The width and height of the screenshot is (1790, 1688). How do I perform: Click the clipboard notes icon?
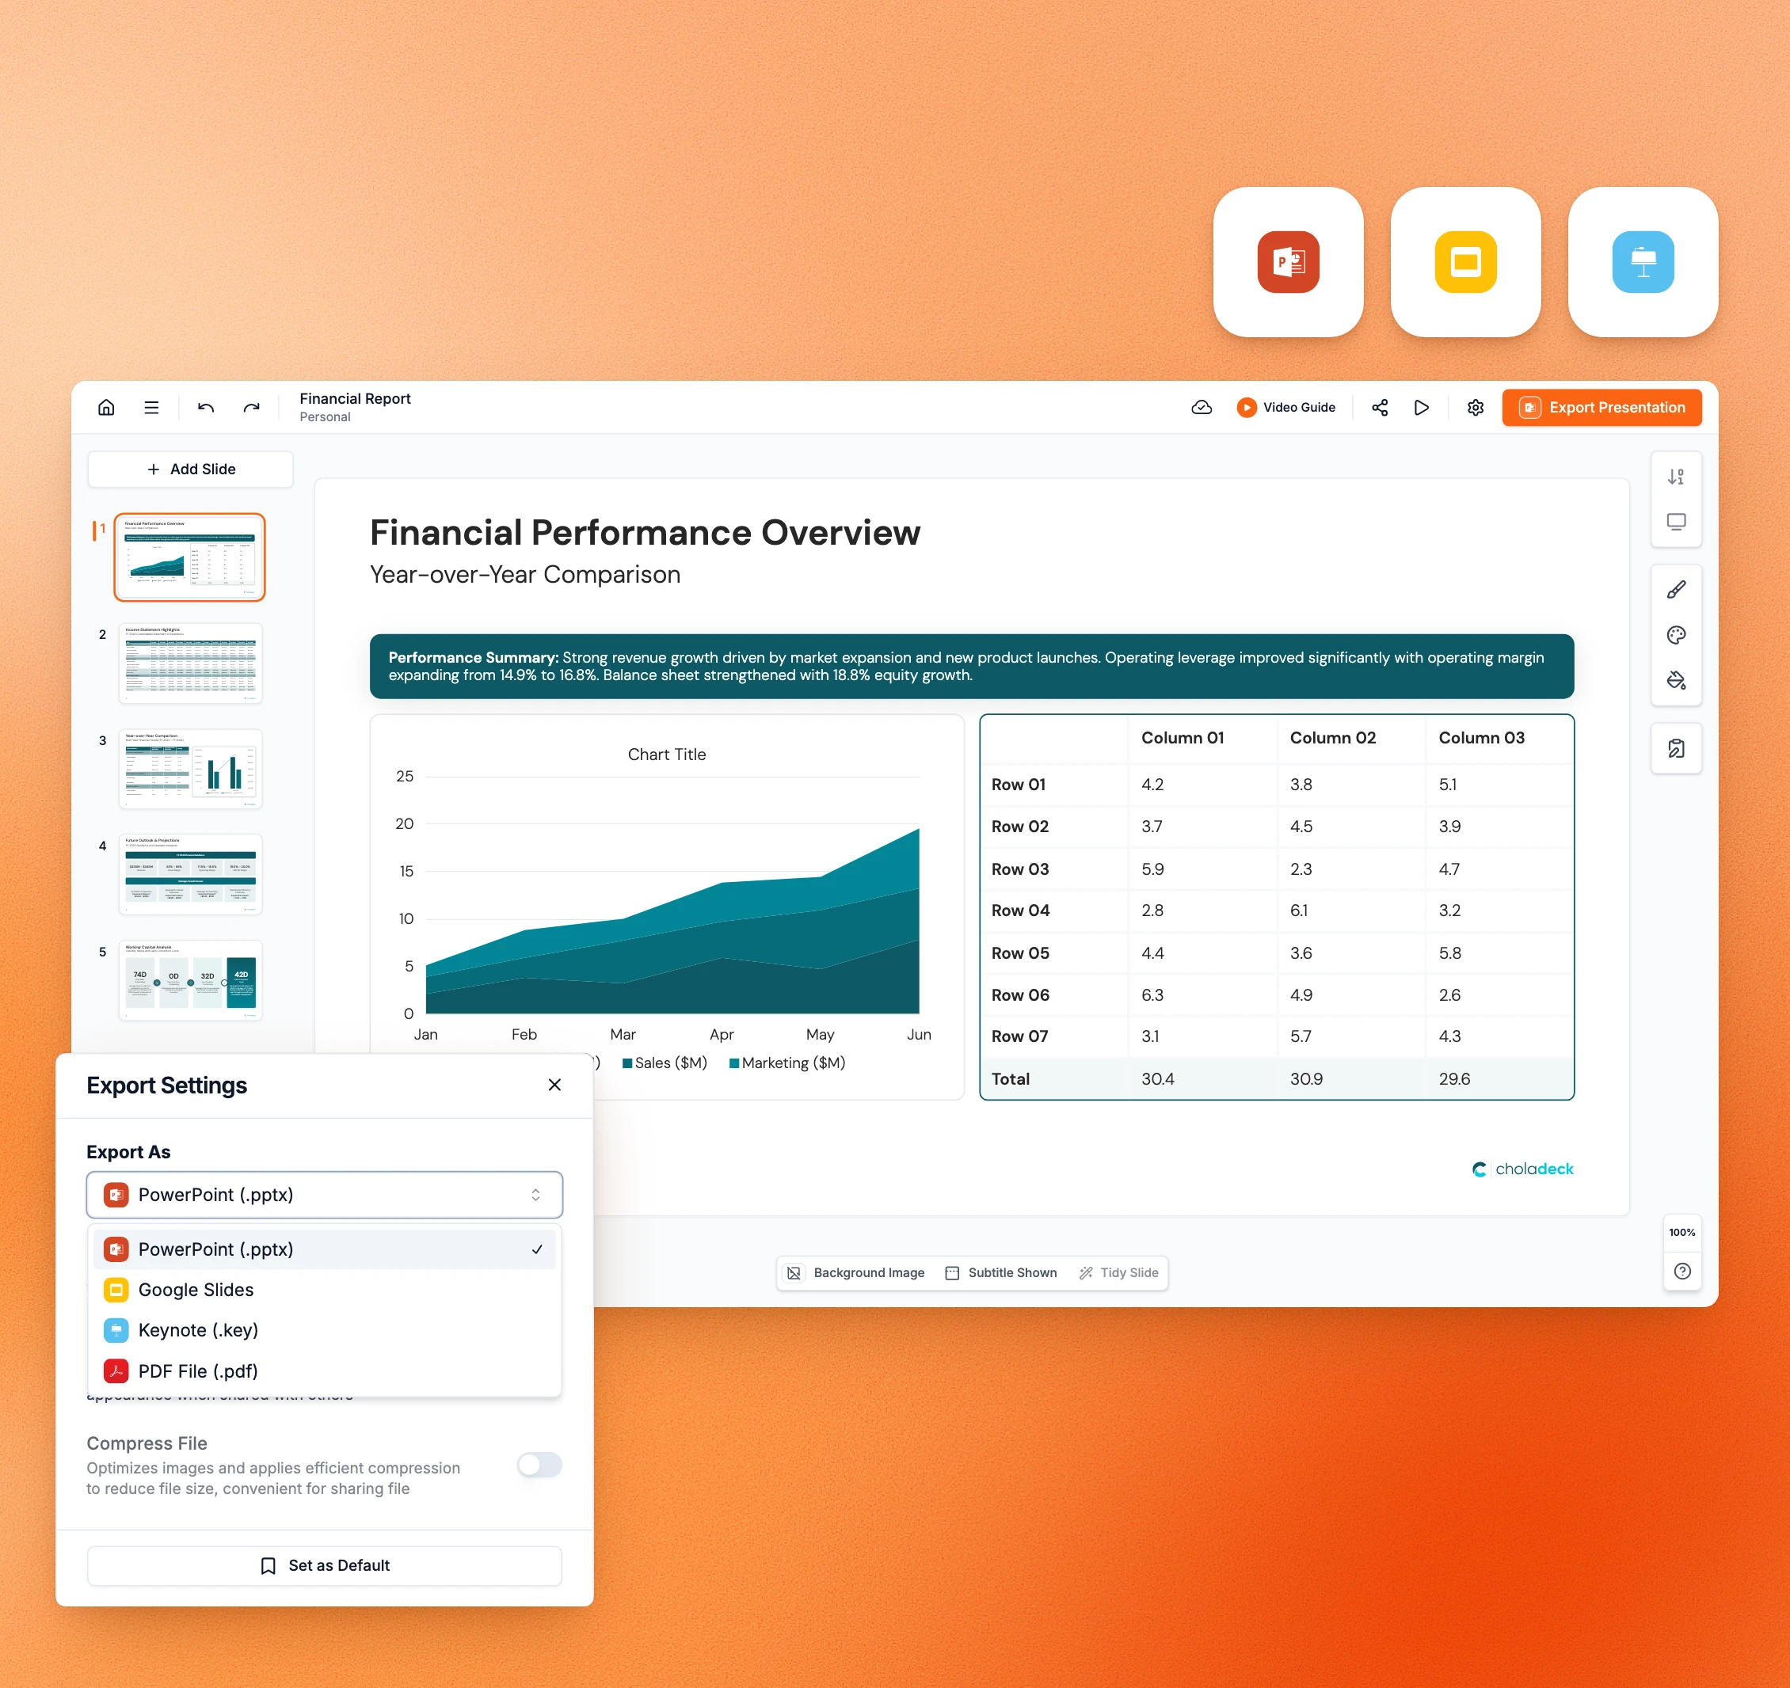(x=1676, y=748)
